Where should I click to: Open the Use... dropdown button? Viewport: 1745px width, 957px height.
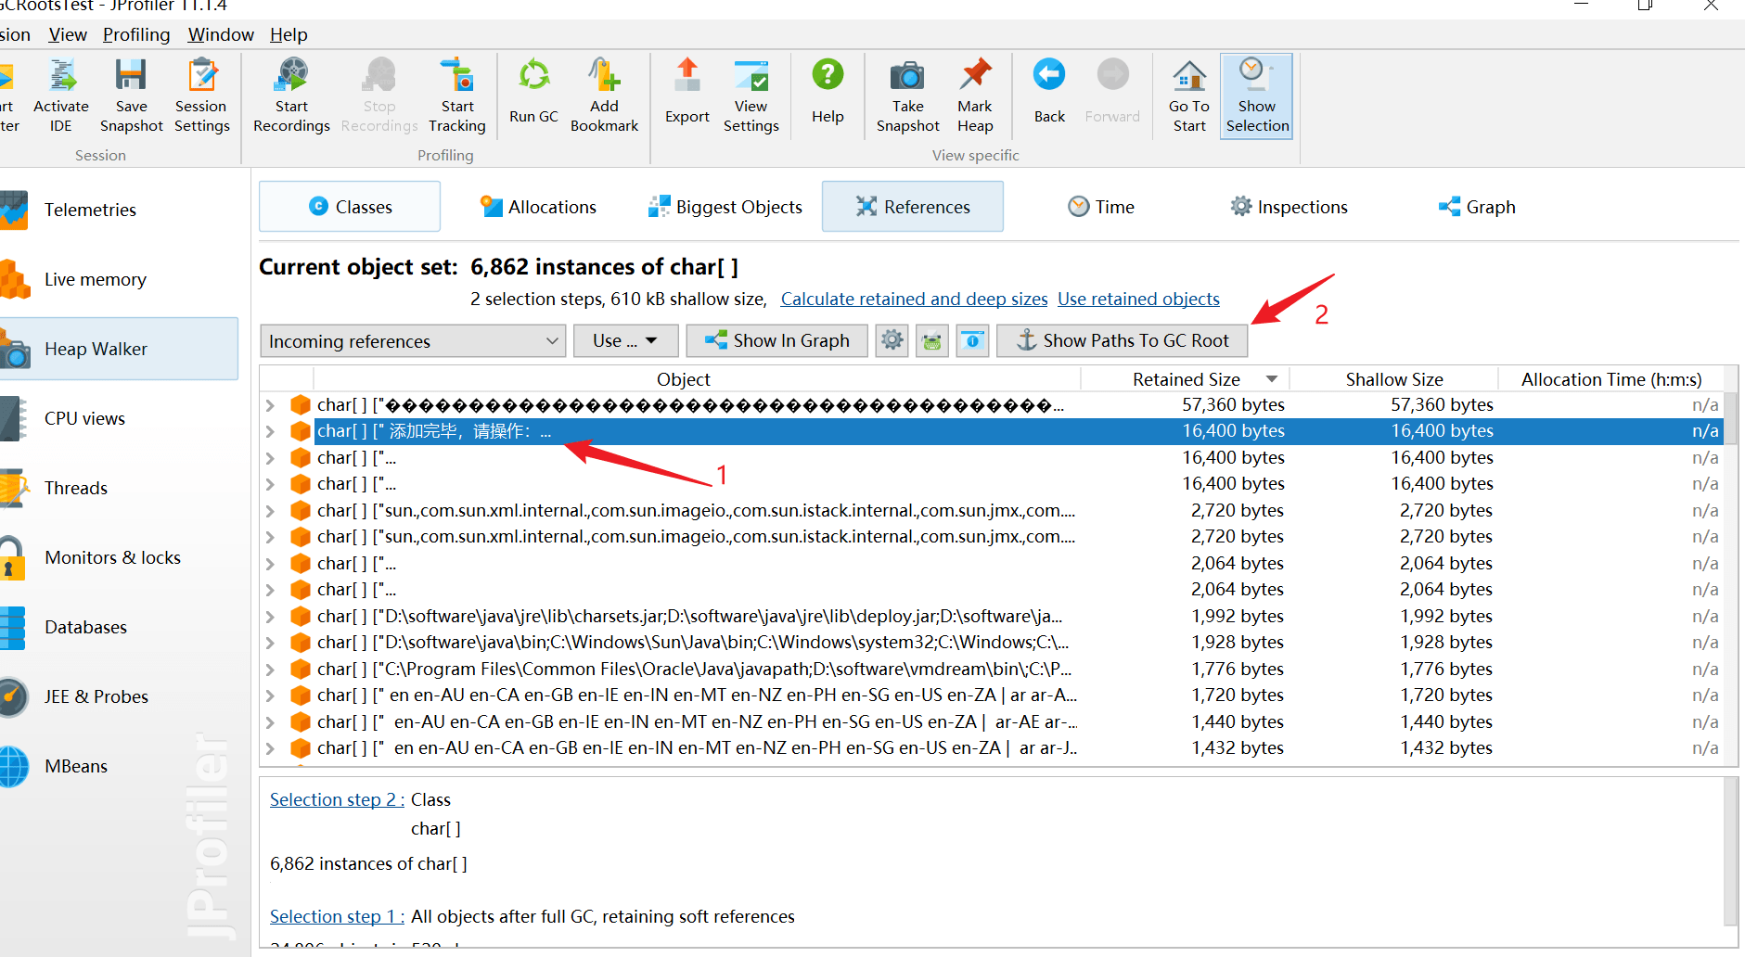pyautogui.click(x=625, y=341)
